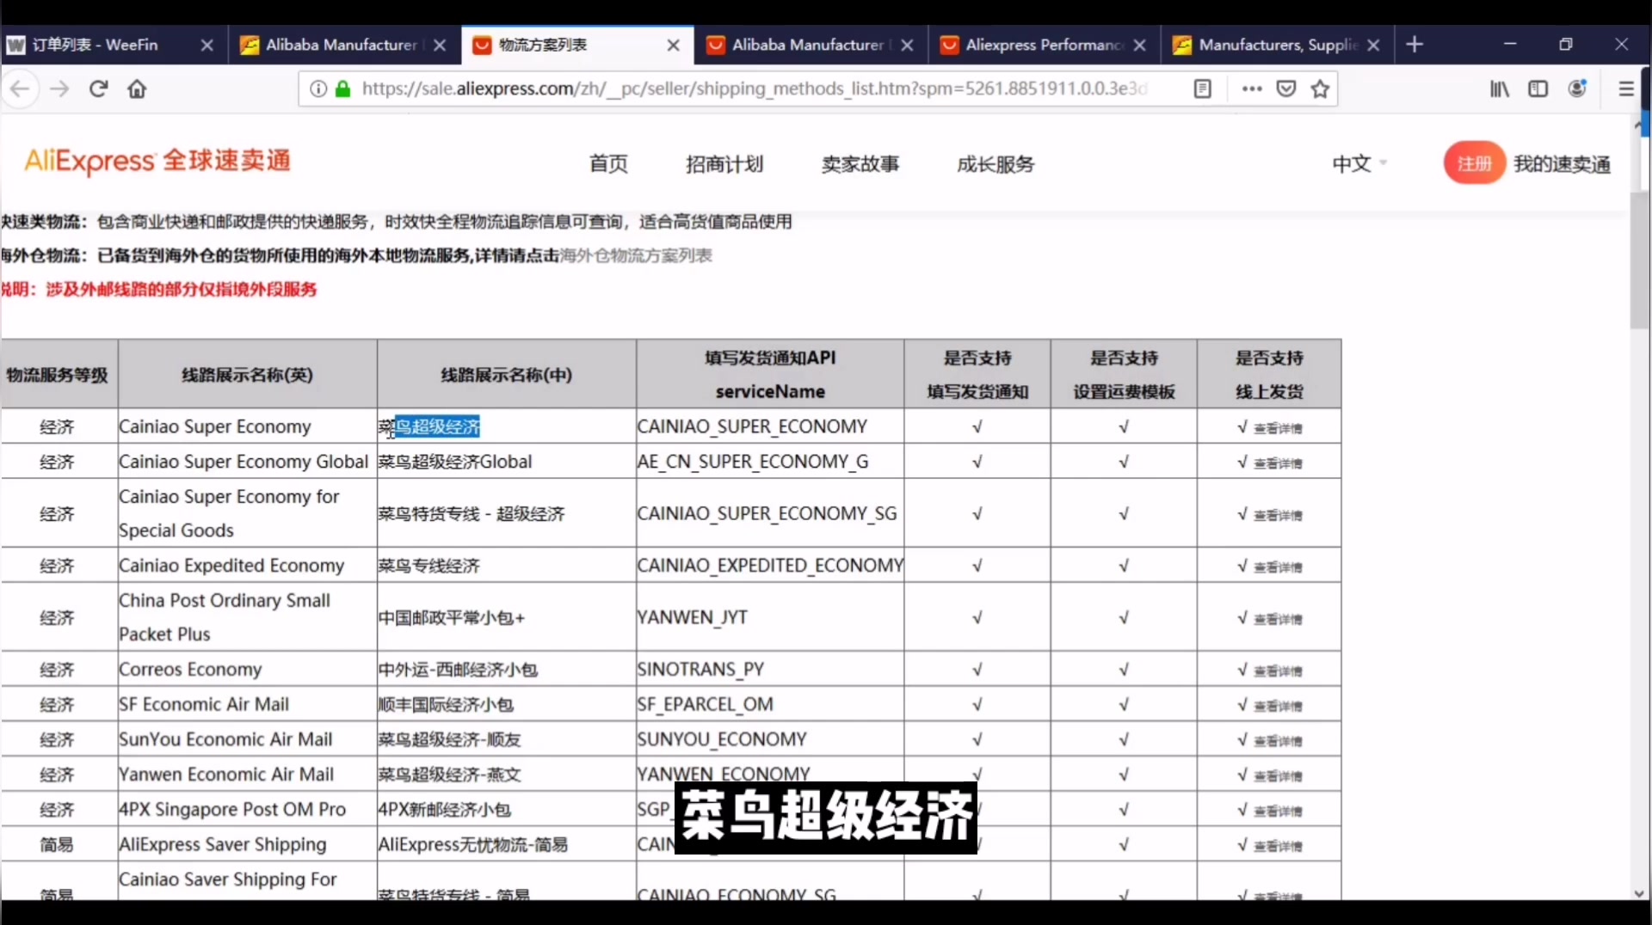Open the page actions three-dot menu
Screen dimensions: 1652x925
[1252, 89]
